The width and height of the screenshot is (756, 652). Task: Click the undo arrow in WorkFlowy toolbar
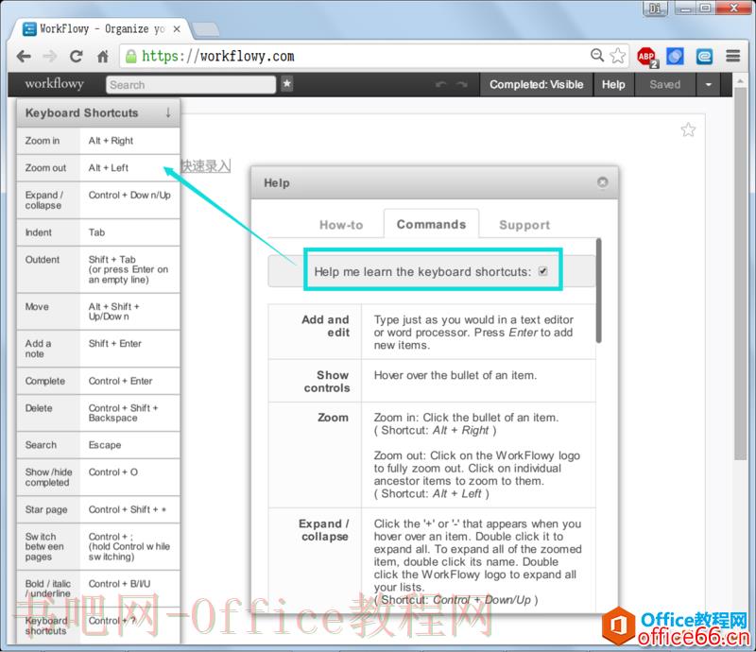coord(440,84)
